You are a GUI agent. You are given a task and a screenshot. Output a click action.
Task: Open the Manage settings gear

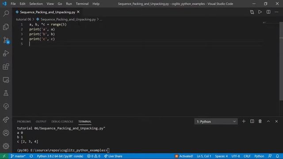(x=6, y=146)
